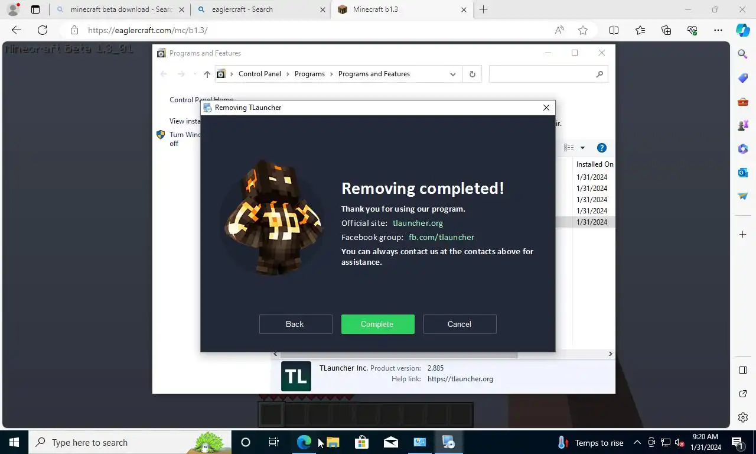756x454 pixels.
Task: Open Edge Settings and more menu
Action: pos(718,30)
